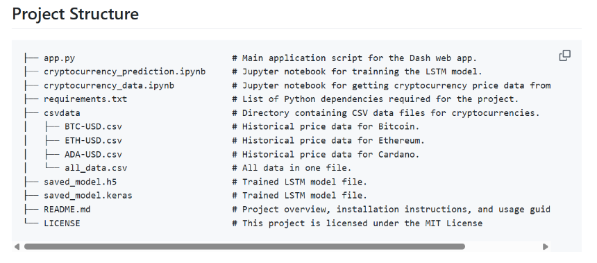Select saved_model.h5 file name

[x=81, y=182]
